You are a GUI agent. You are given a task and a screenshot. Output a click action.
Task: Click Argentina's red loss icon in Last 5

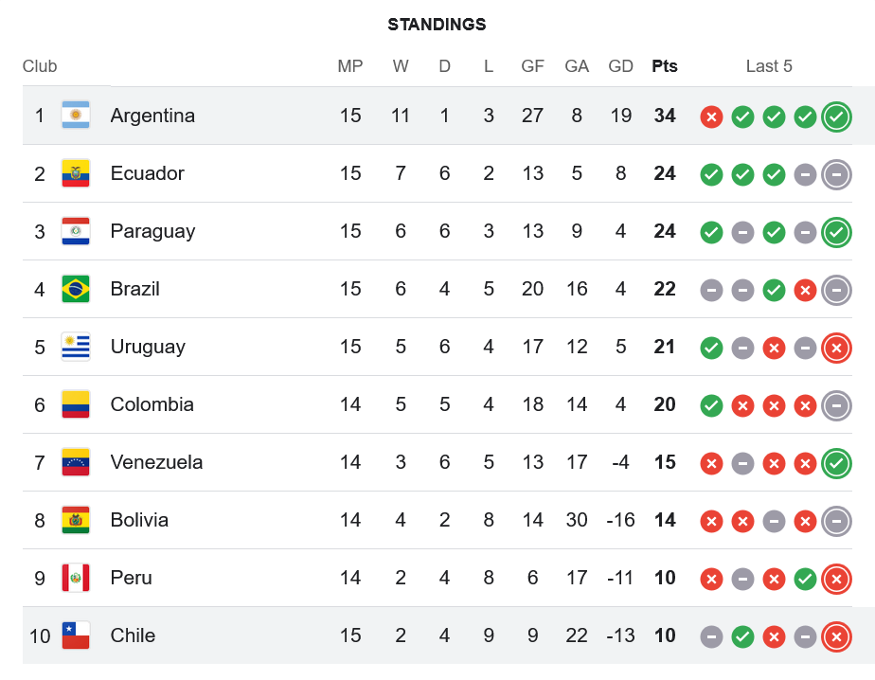(x=711, y=116)
